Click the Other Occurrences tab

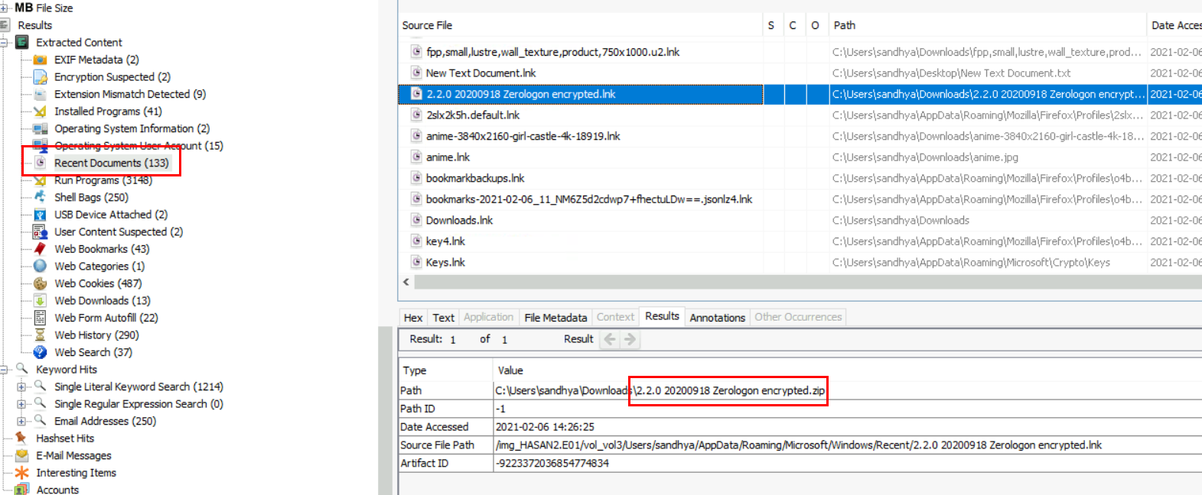click(798, 317)
